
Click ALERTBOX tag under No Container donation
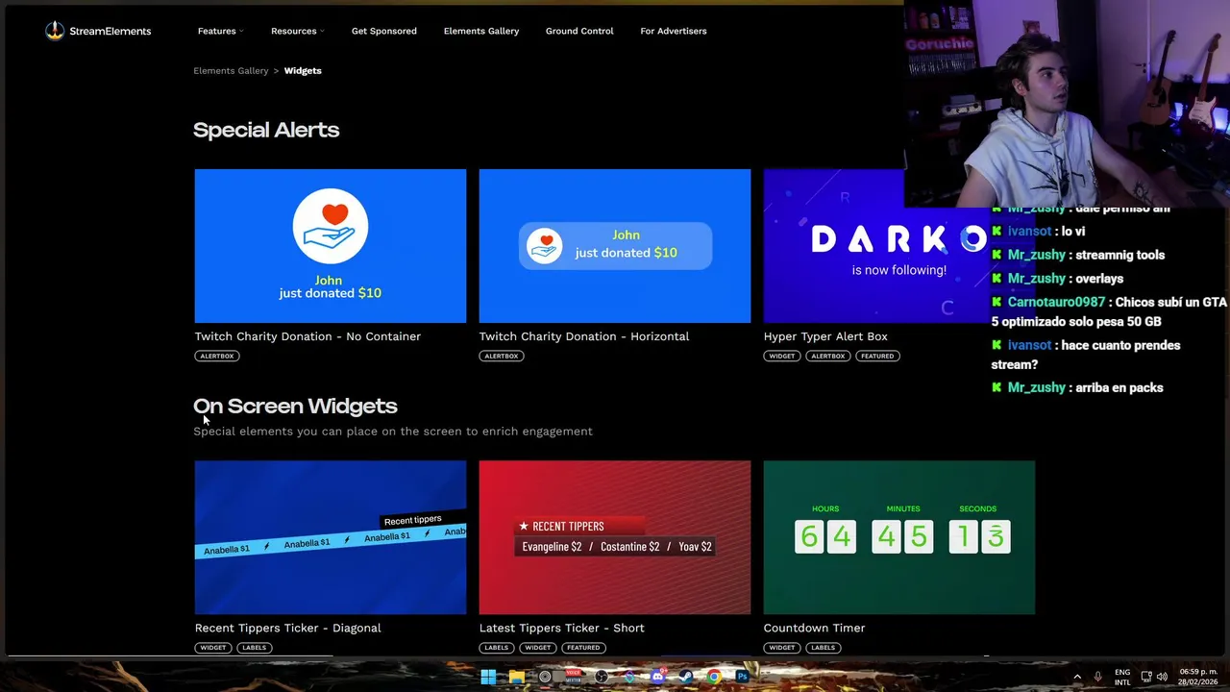point(217,356)
